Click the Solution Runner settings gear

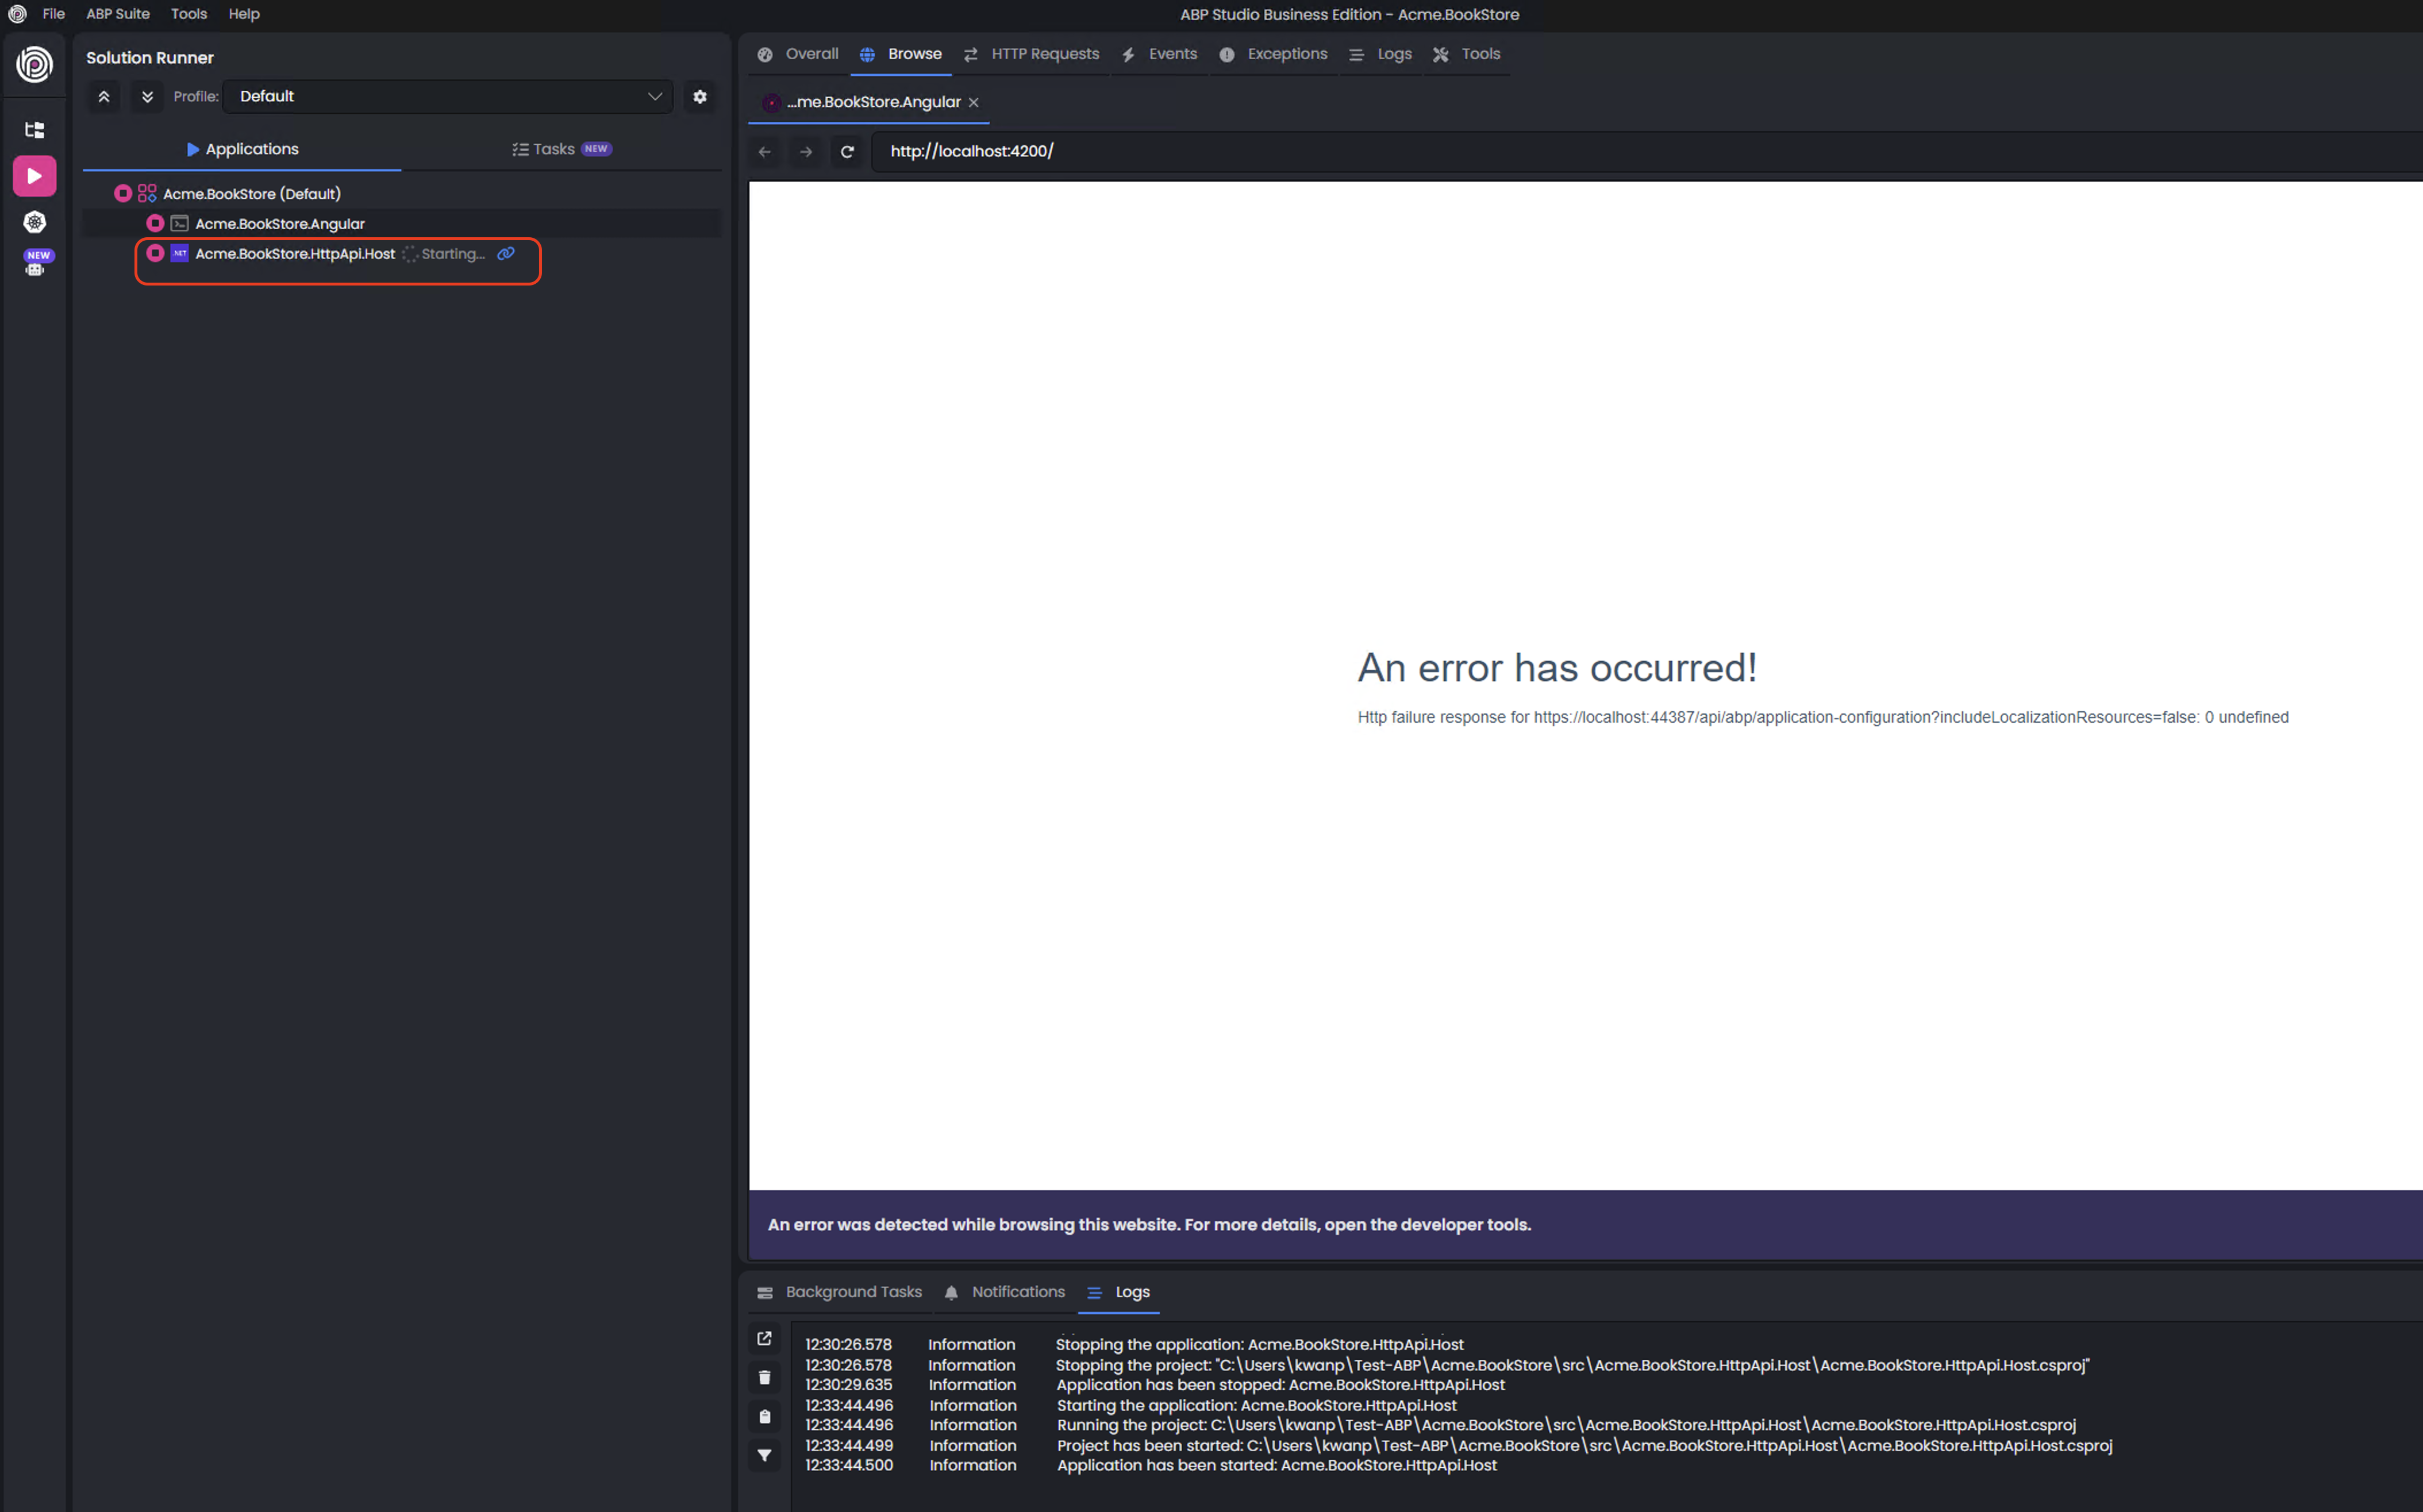point(699,96)
